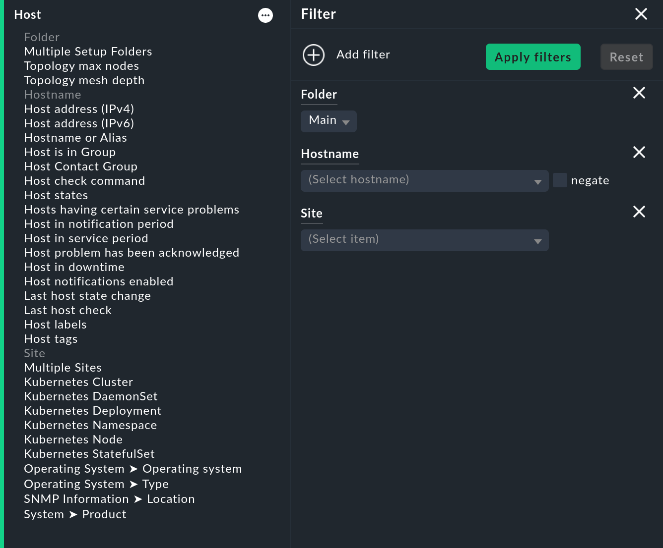Open the Host three-dots options menu
Viewport: 663px width, 548px height.
[265, 15]
